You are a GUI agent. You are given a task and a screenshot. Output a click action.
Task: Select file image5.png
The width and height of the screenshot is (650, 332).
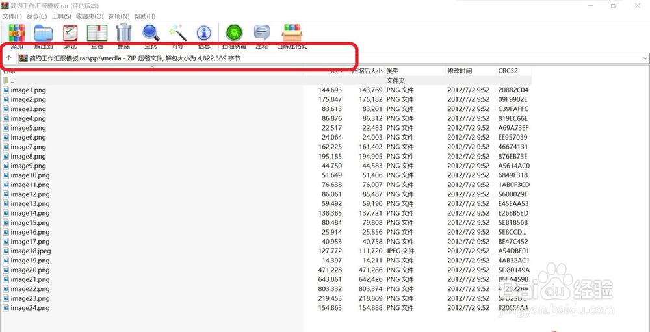click(x=28, y=128)
